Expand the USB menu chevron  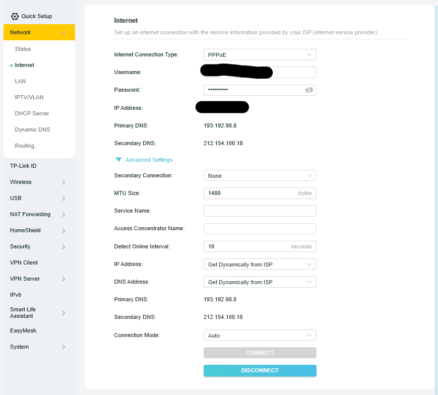64,199
